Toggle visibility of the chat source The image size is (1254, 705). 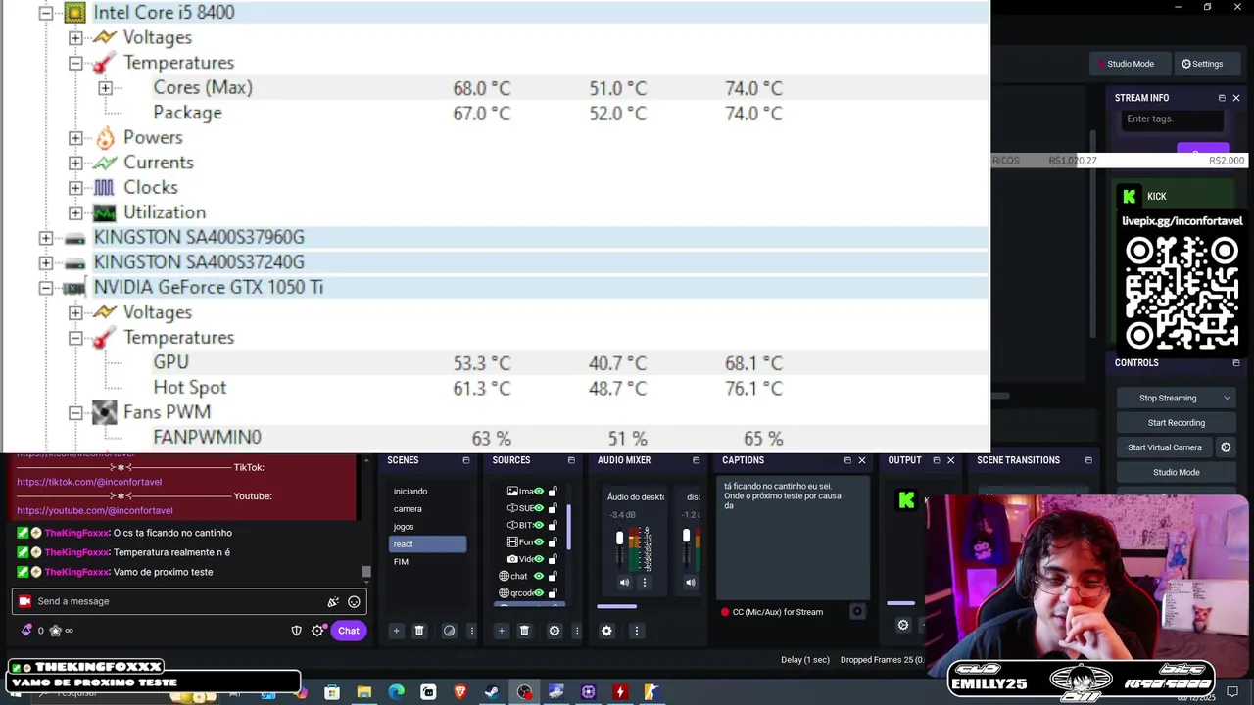pyautogui.click(x=539, y=576)
